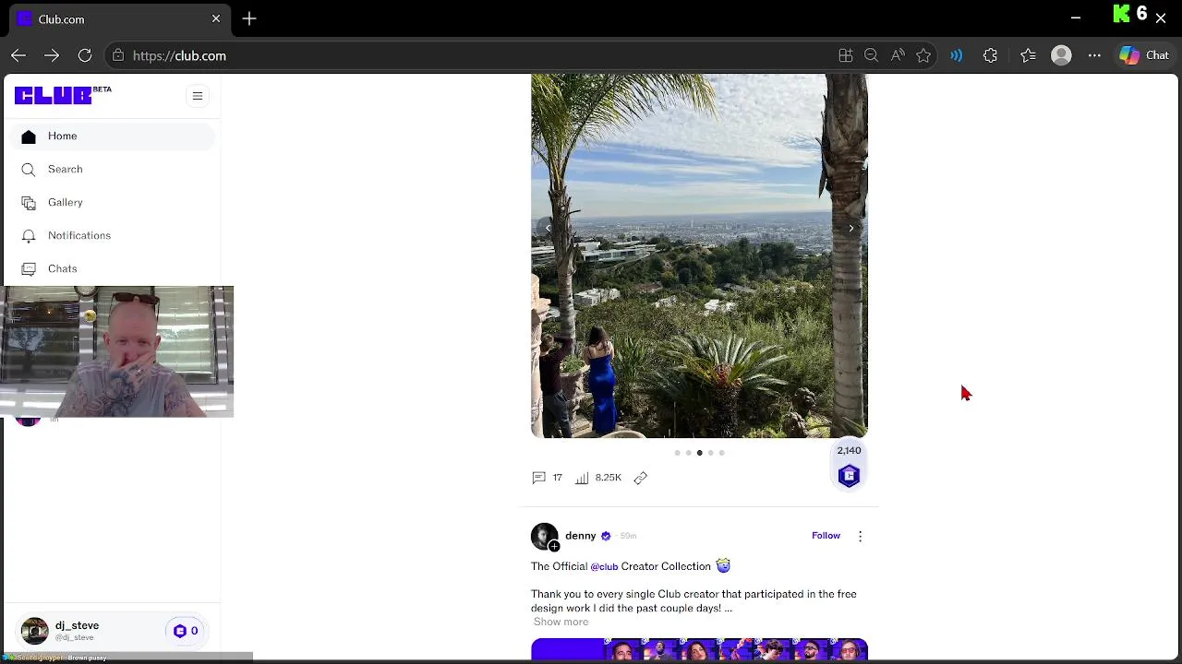Toggle favorite star in address bar
Screen dimensions: 1182x664
click(x=923, y=55)
